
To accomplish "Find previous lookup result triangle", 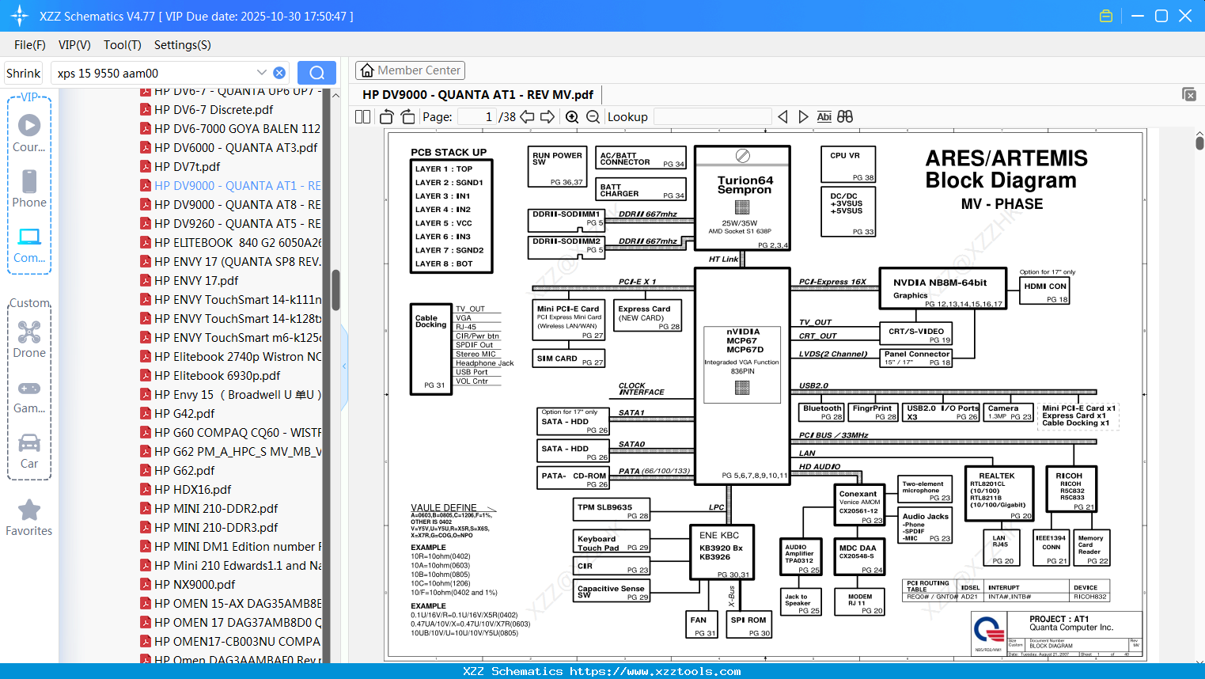I will pos(782,116).
